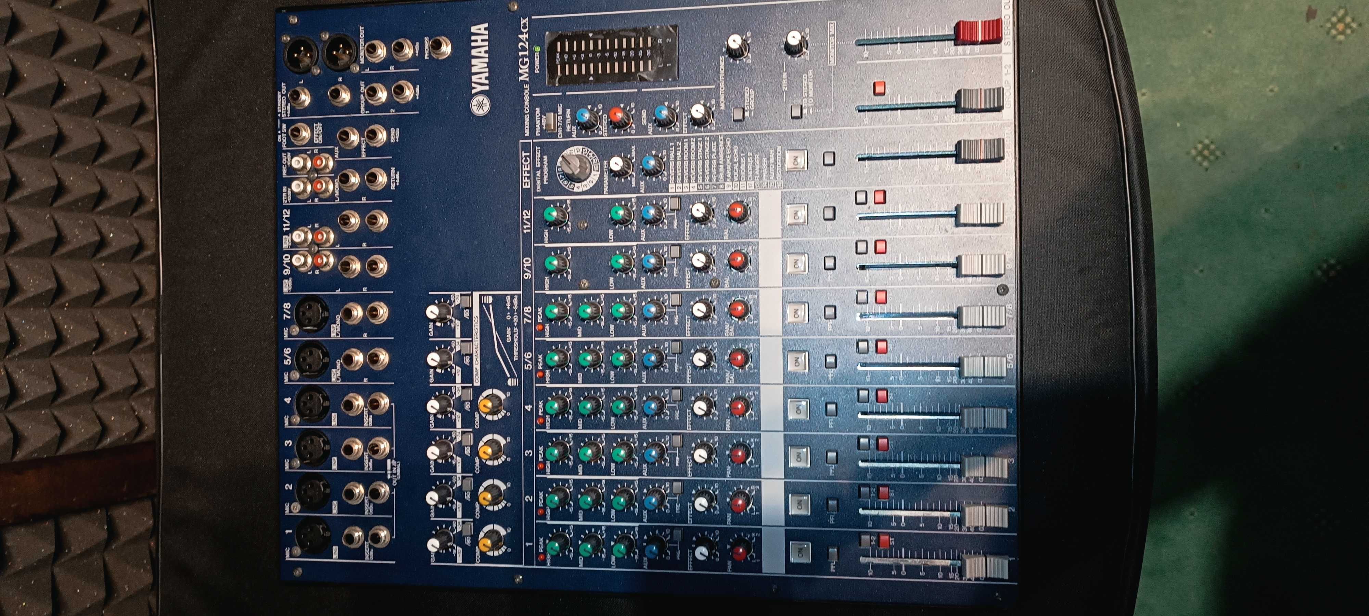Click the channel 5/6 fader cap

(983, 367)
